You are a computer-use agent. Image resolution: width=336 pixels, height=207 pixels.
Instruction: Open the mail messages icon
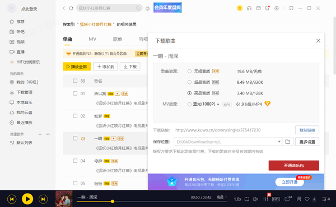pyautogui.click(x=258, y=8)
